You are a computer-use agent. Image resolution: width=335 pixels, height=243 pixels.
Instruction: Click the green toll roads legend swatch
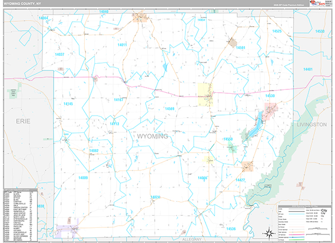(x=296, y=240)
